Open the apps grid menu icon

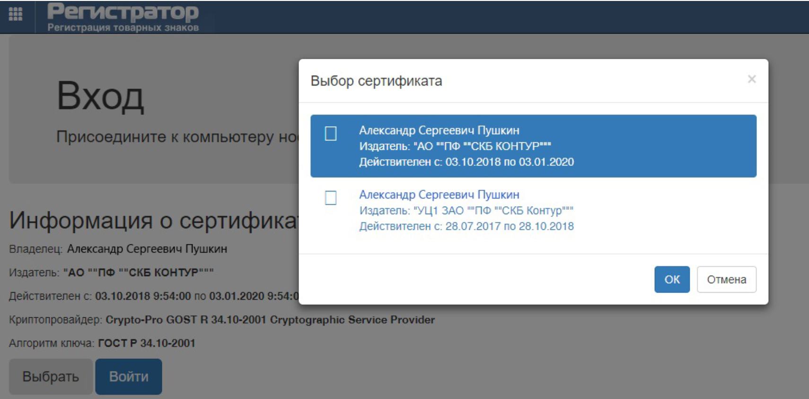click(16, 14)
